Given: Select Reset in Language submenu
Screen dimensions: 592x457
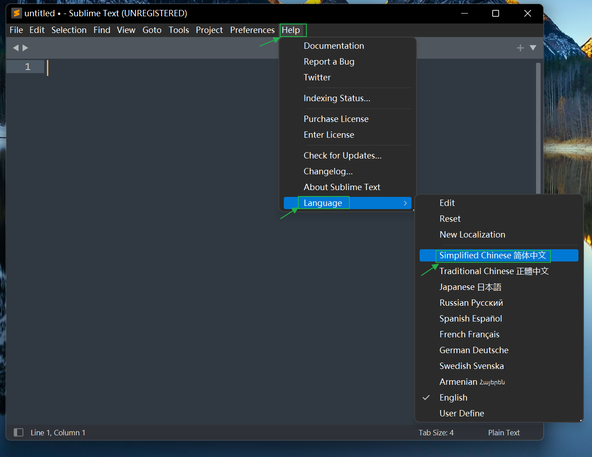Looking at the screenshot, I should coord(499,219).
